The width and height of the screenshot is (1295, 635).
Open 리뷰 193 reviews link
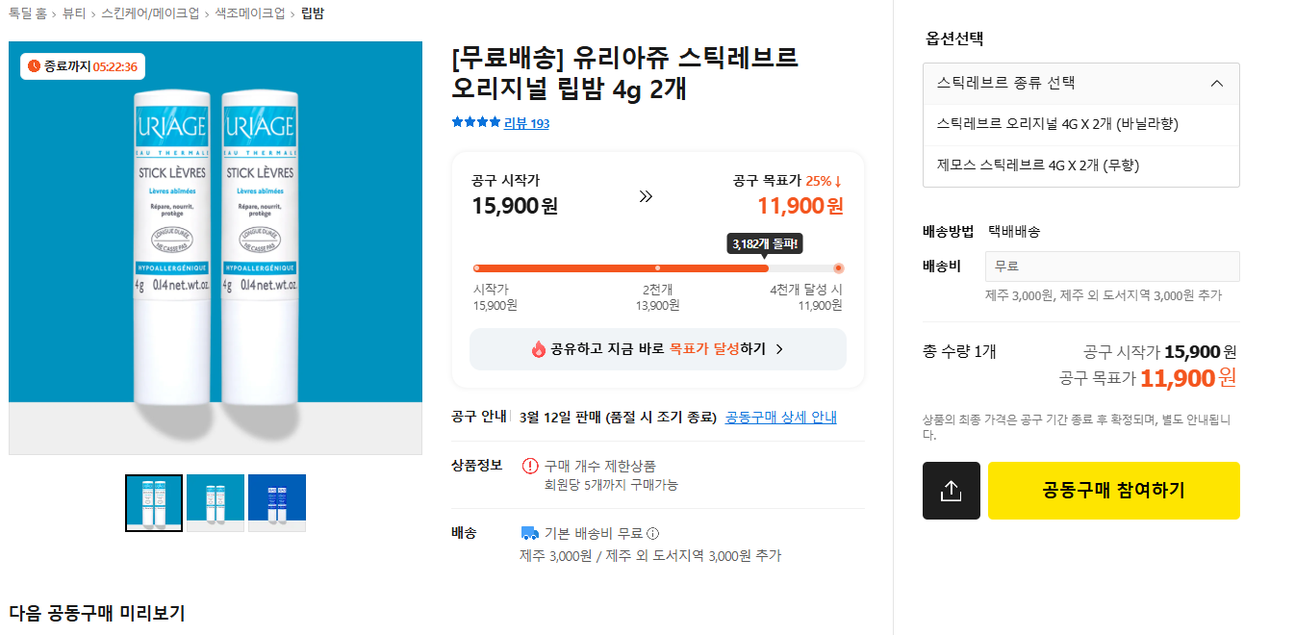pos(526,123)
